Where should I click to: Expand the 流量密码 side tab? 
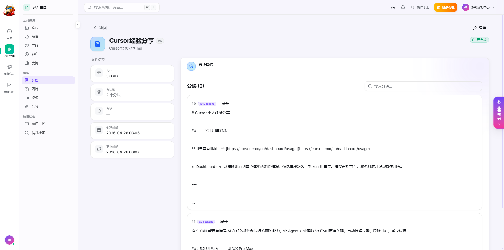(499, 113)
